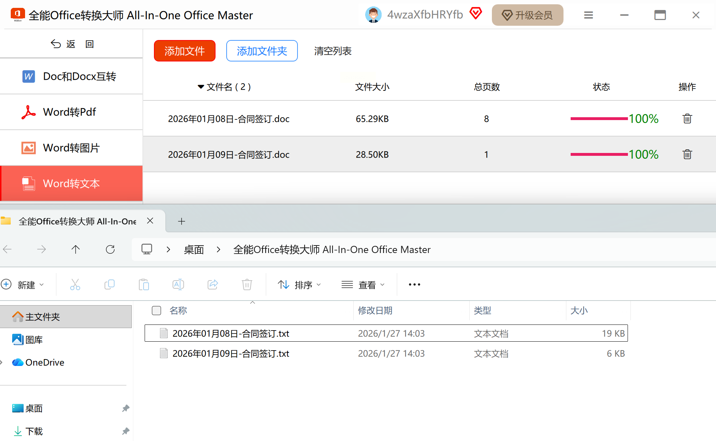Screen dimensions: 716x441
Task: Click the user avatar icon
Action: coord(373,15)
